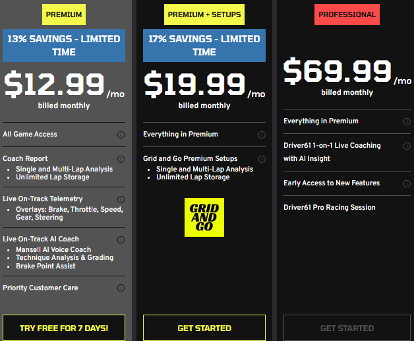Click the 13% Savings limited time banner
414x341 pixels.
64,45
